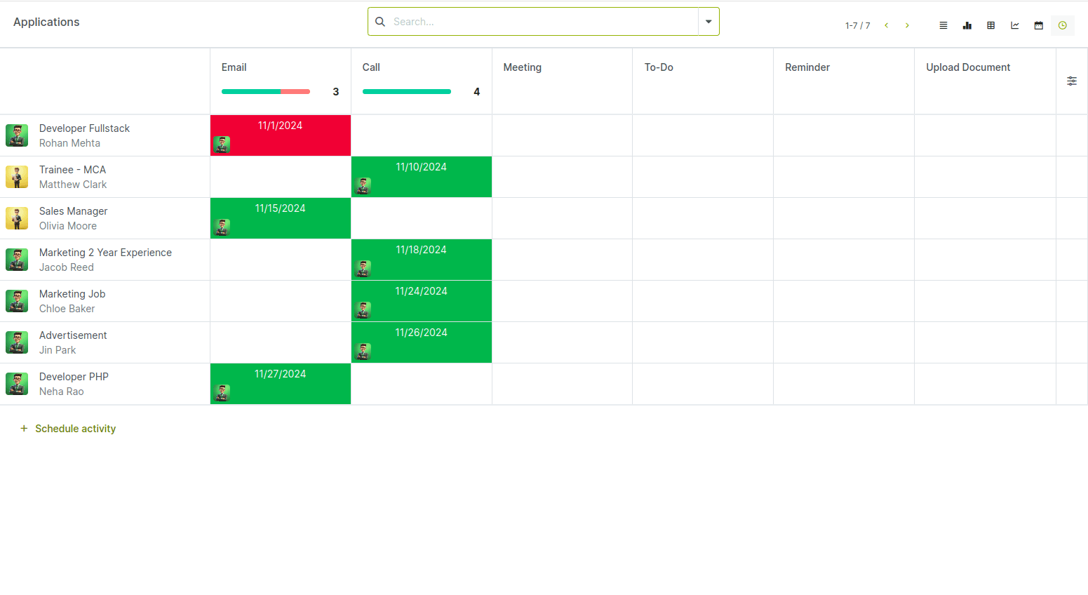Click Email activity count 3
Screen dimensions: 1088x595
(x=336, y=92)
